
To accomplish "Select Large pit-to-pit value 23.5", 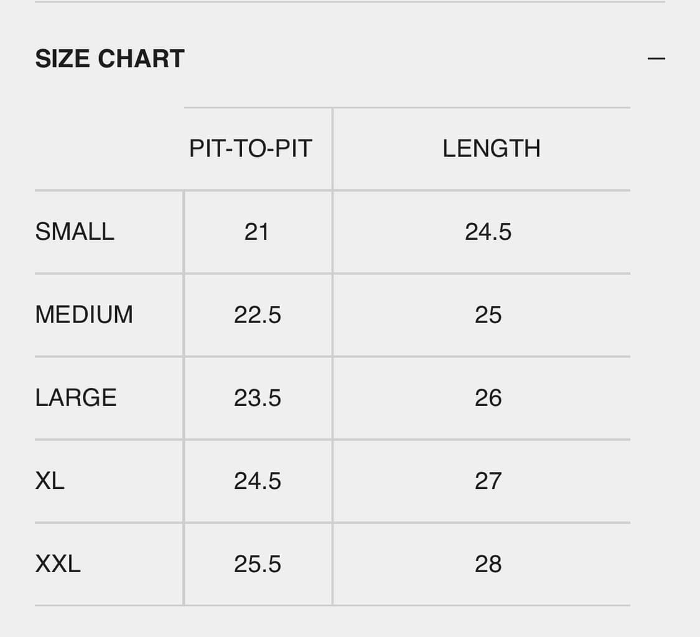I will tap(257, 398).
